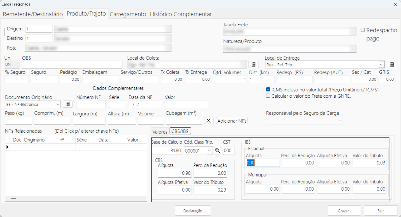
Task: Click the CBS Alíquota field 0,90
Action: (175, 173)
